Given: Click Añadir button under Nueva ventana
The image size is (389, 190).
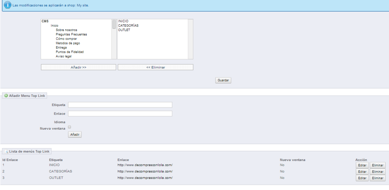Looking at the screenshot, I should 75,135.
